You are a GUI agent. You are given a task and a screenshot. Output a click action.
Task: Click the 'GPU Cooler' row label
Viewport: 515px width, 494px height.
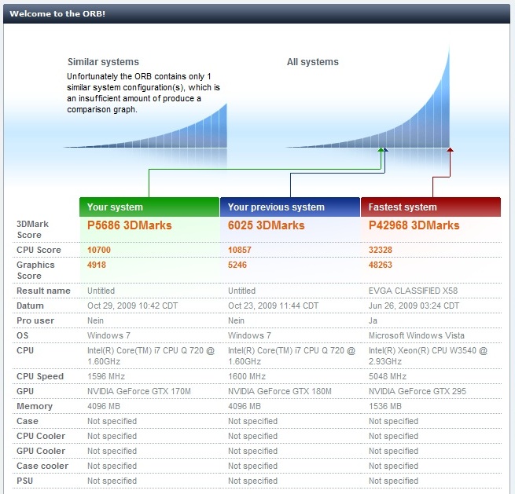(41, 451)
